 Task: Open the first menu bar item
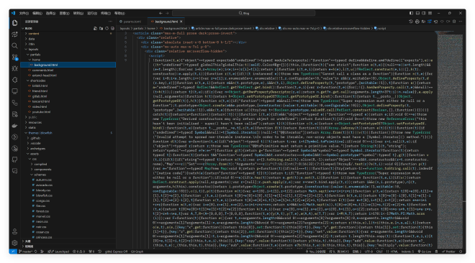tap(24, 14)
